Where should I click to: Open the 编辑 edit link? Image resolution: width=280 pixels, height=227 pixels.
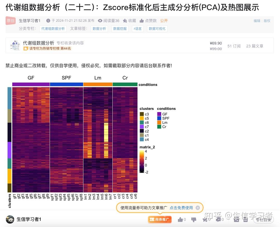pyautogui.click(x=257, y=21)
